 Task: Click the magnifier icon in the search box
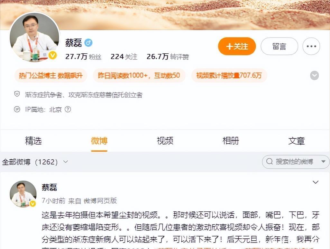pos(270,162)
